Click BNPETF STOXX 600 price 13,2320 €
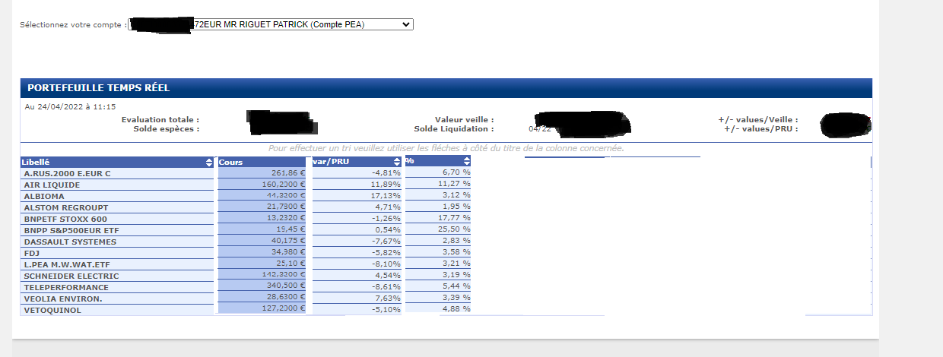The width and height of the screenshot is (943, 357). (x=285, y=218)
